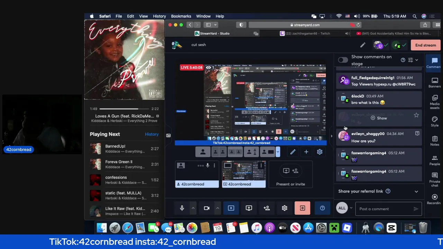Click the Spotlight search icon in menu bar
Screen dimensions: 443x249
tap(415, 16)
